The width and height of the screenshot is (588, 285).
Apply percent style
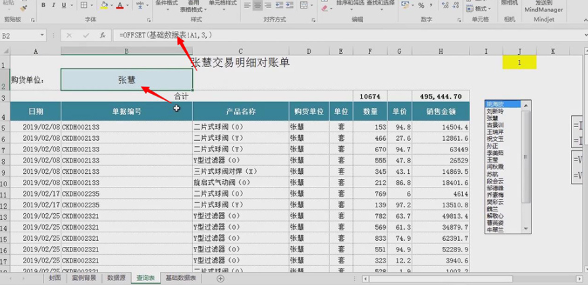(421, 5)
